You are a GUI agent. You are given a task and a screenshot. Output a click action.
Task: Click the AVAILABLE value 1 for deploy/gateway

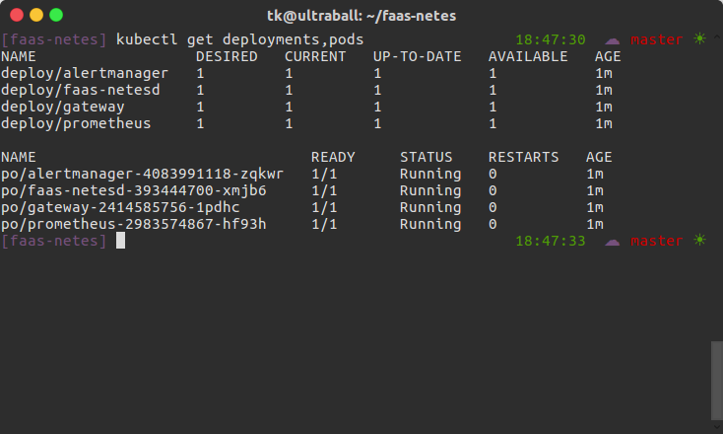[x=493, y=108]
